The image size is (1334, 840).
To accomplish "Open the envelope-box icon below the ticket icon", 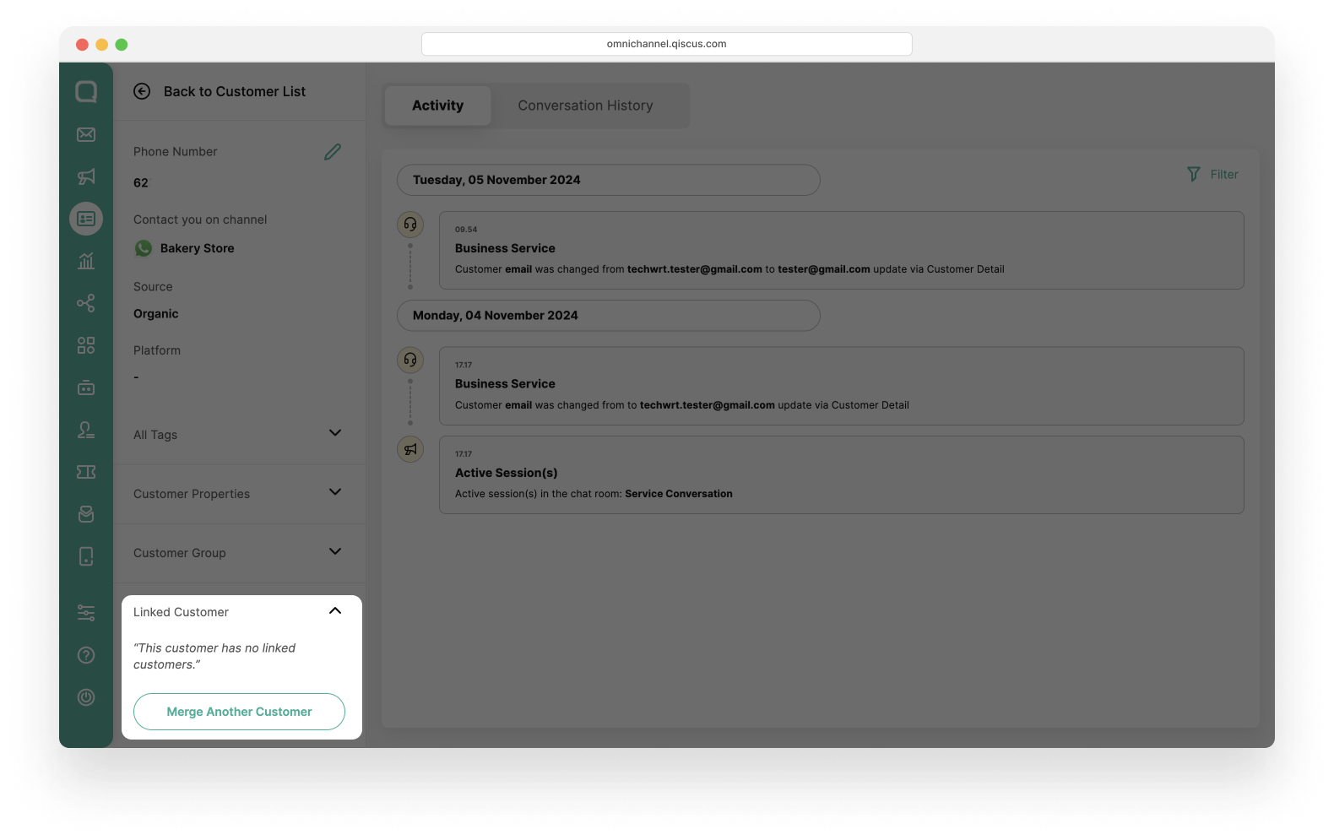I will click(86, 514).
